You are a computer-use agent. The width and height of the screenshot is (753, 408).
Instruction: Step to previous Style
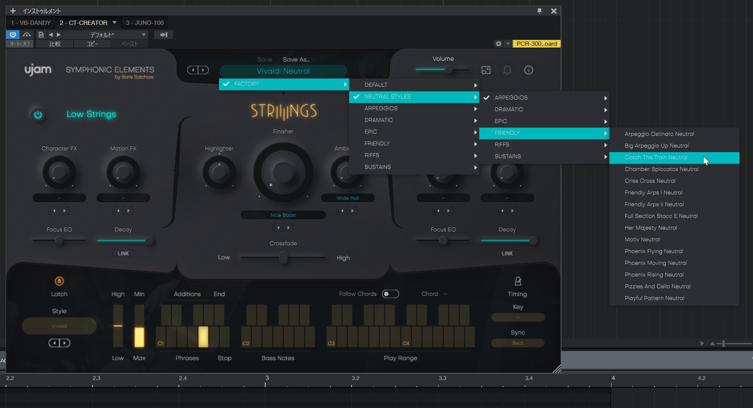coord(54,343)
